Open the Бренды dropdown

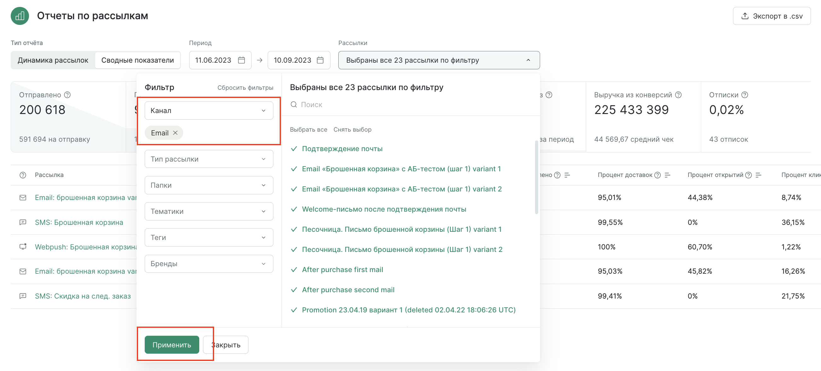point(209,264)
